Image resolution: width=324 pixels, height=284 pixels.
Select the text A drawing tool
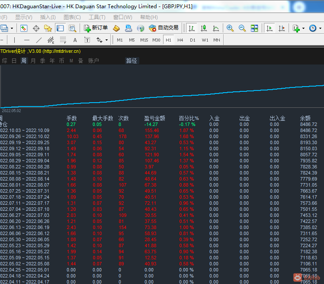pos(75,40)
